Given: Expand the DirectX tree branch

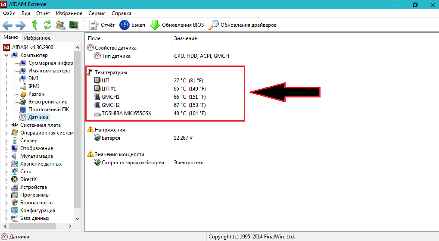Looking at the screenshot, I should pyautogui.click(x=6, y=179).
